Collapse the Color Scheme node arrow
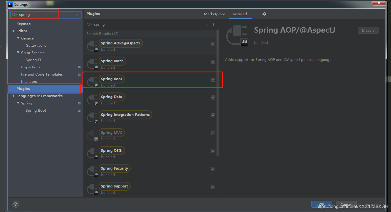The width and height of the screenshot is (391, 212). [18, 52]
